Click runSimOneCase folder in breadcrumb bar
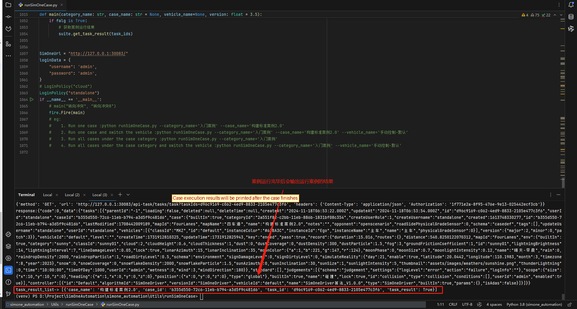Screen dimensions: 577x309 [79, 305]
